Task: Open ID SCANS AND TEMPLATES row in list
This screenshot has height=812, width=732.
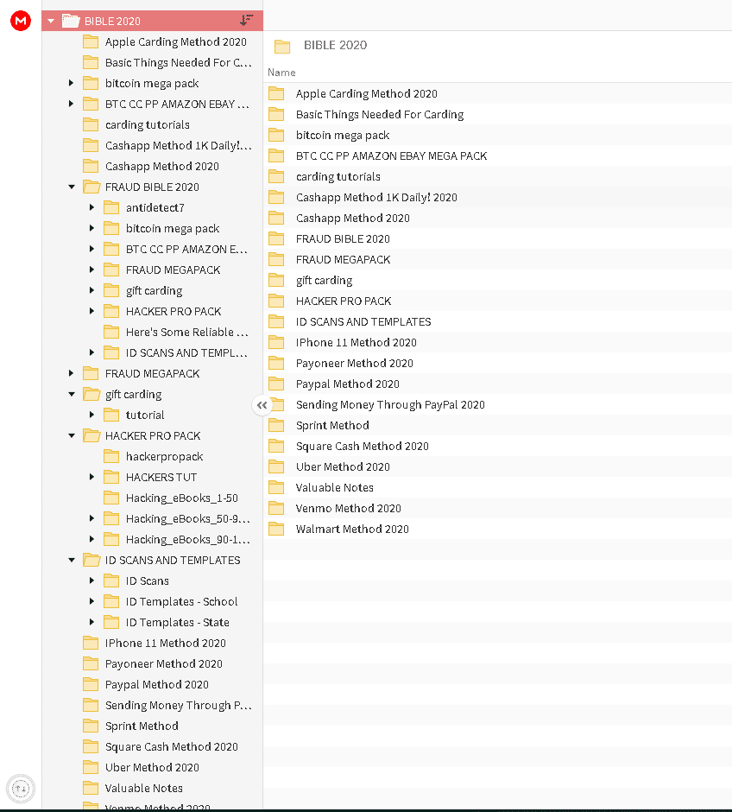Action: pyautogui.click(x=498, y=321)
